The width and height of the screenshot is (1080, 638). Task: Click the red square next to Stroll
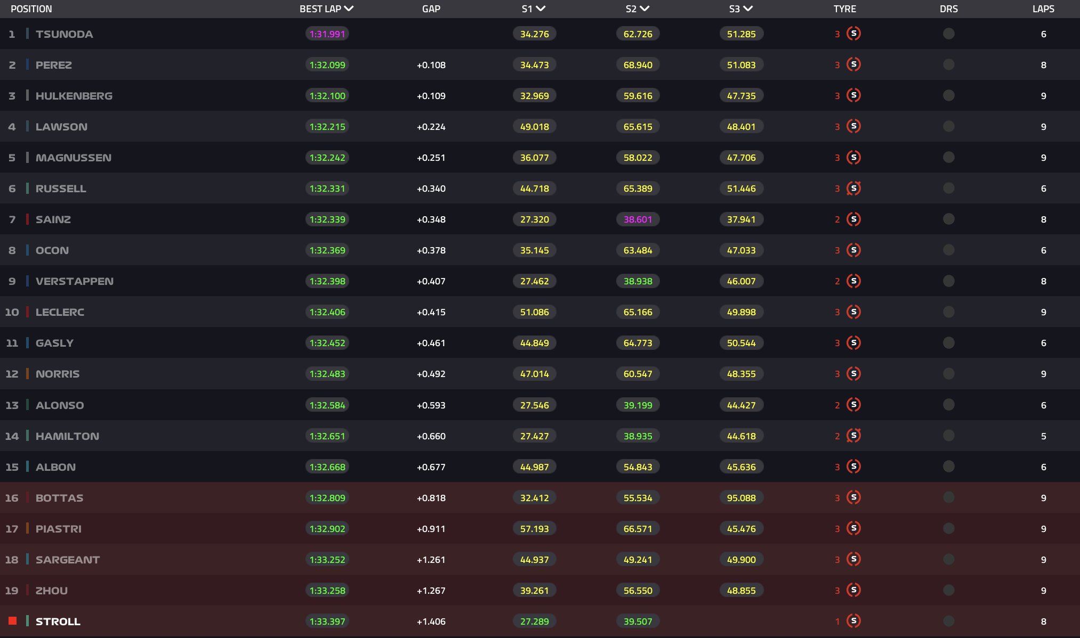(13, 621)
